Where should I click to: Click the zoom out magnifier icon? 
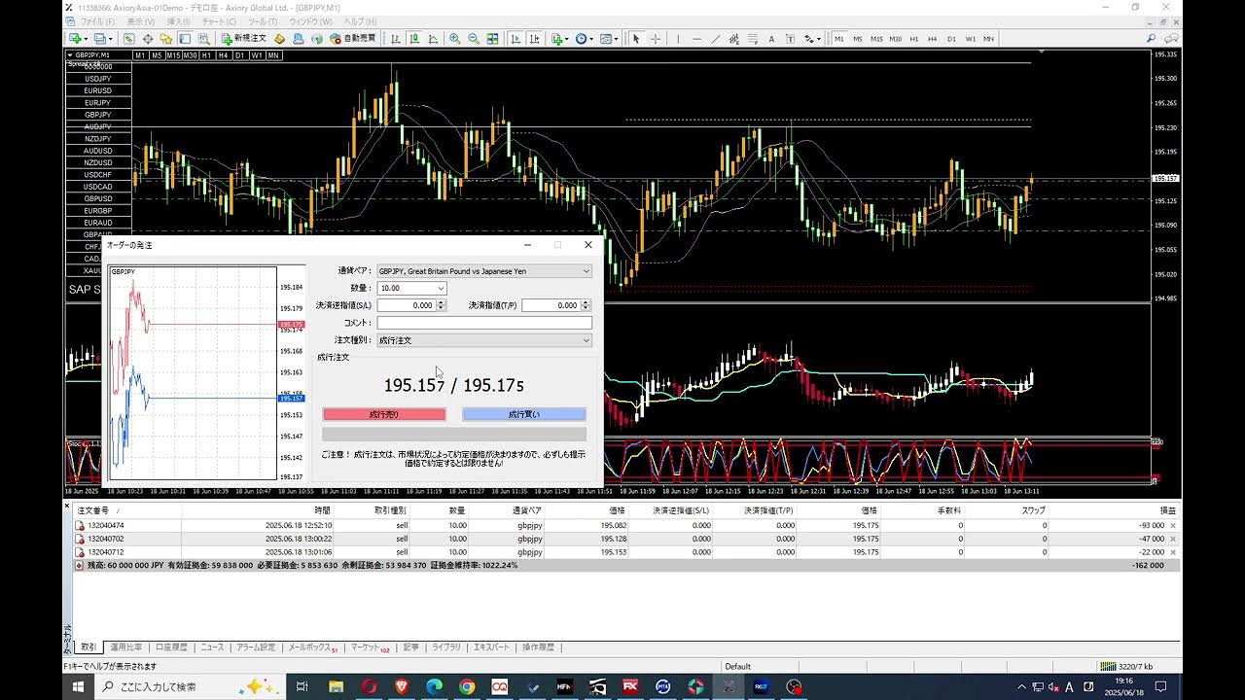(x=473, y=39)
